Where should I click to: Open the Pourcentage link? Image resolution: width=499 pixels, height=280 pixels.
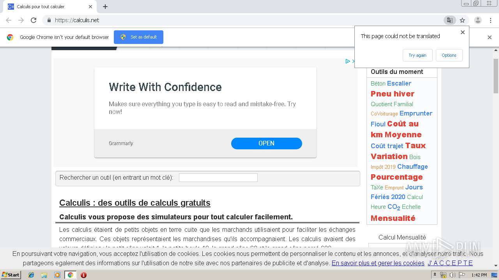pos(396,177)
